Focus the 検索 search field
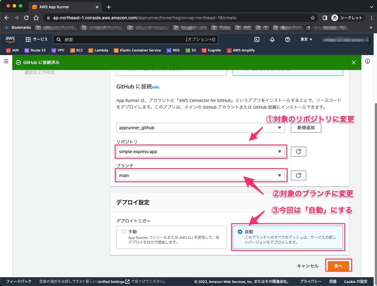 click(x=136, y=40)
